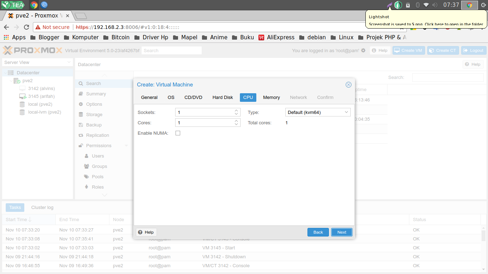Click the Next button in wizard

(x=342, y=232)
